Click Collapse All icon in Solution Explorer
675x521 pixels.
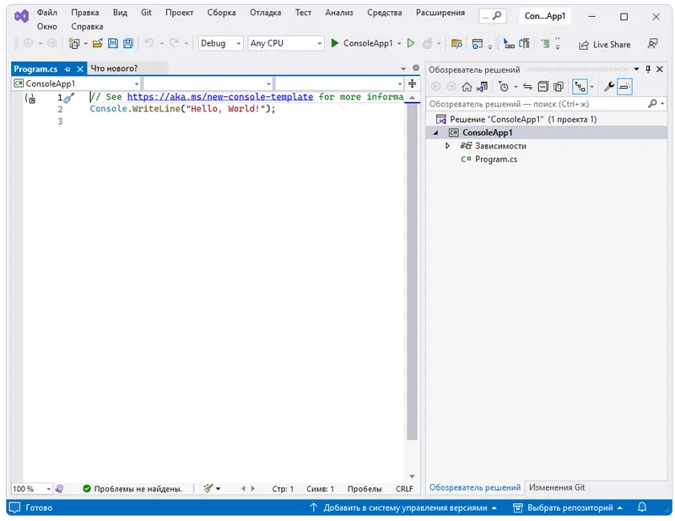point(543,86)
